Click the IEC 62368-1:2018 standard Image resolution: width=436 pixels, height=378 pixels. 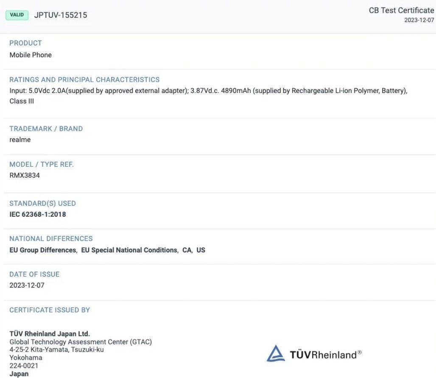coord(38,214)
